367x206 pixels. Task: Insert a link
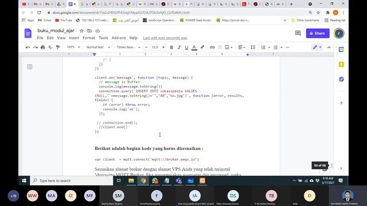click(x=212, y=47)
